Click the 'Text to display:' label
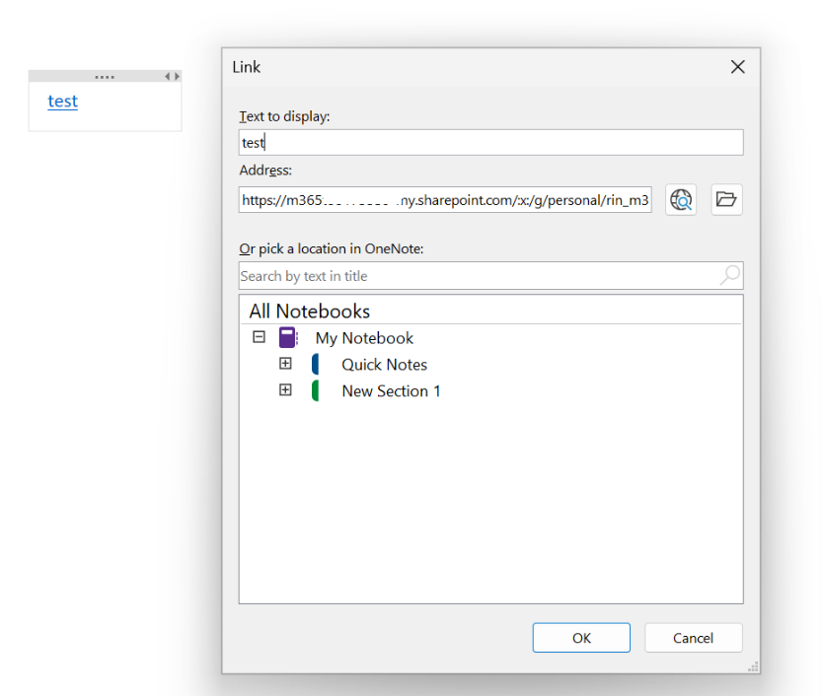824x696 pixels. coord(284,116)
